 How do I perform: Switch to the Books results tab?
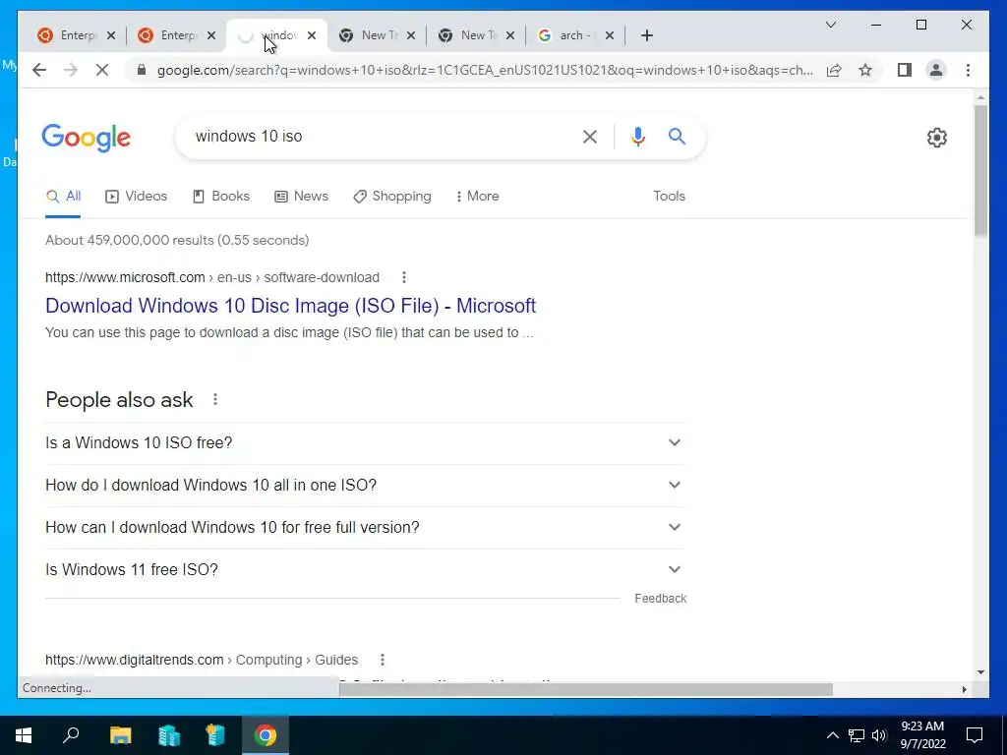[221, 196]
